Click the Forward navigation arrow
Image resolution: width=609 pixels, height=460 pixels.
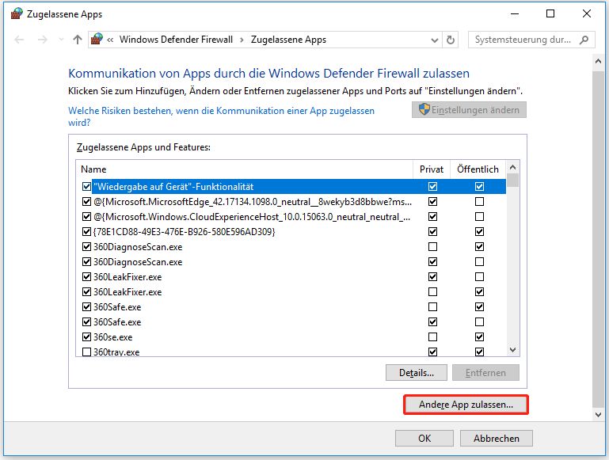42,40
